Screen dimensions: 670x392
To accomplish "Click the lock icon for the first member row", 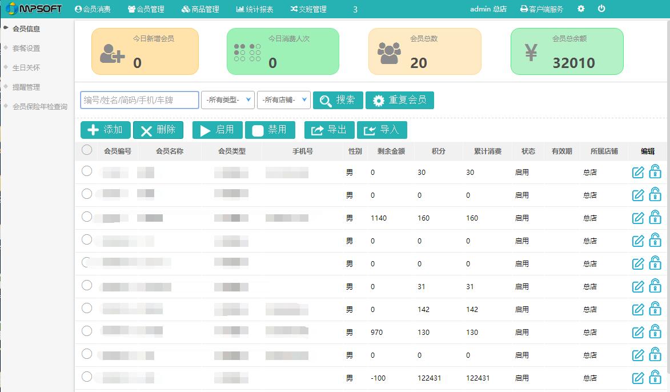I will coord(655,171).
